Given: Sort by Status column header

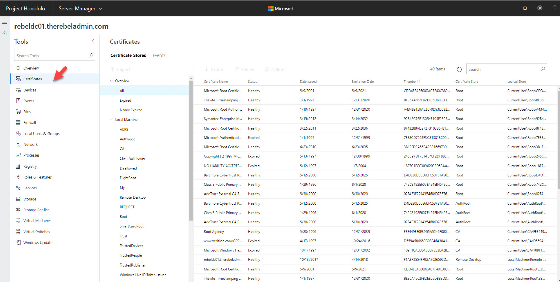Looking at the screenshot, I should point(253,82).
